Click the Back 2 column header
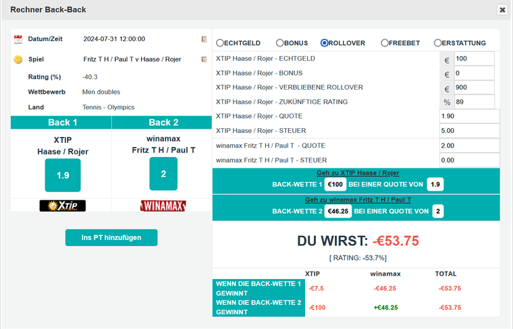Screen dimensions: 513x329 (162, 123)
